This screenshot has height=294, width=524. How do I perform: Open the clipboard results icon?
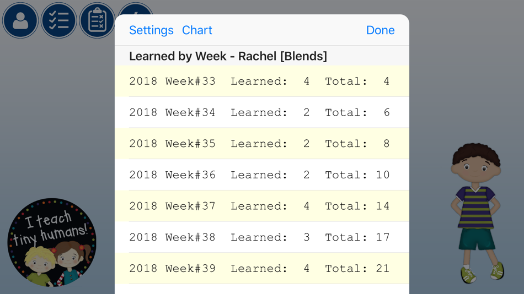[x=97, y=20]
